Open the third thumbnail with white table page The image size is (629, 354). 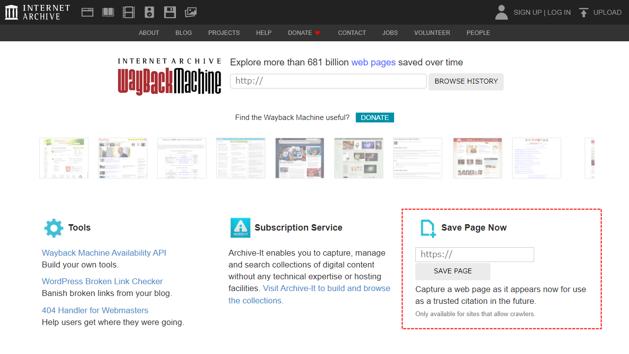pyautogui.click(x=182, y=158)
